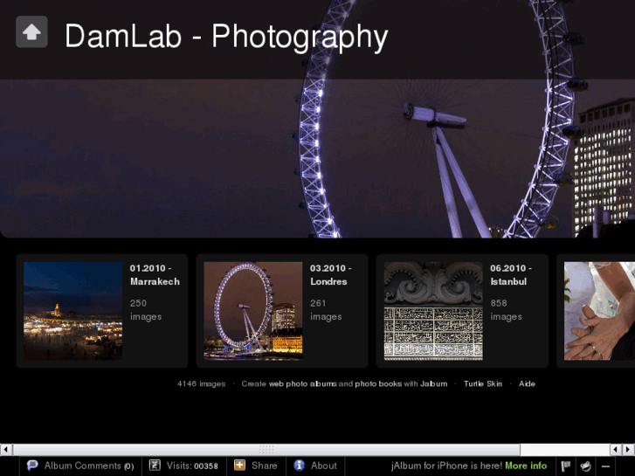
Task: Click the orange Share plus icon
Action: 239,466
